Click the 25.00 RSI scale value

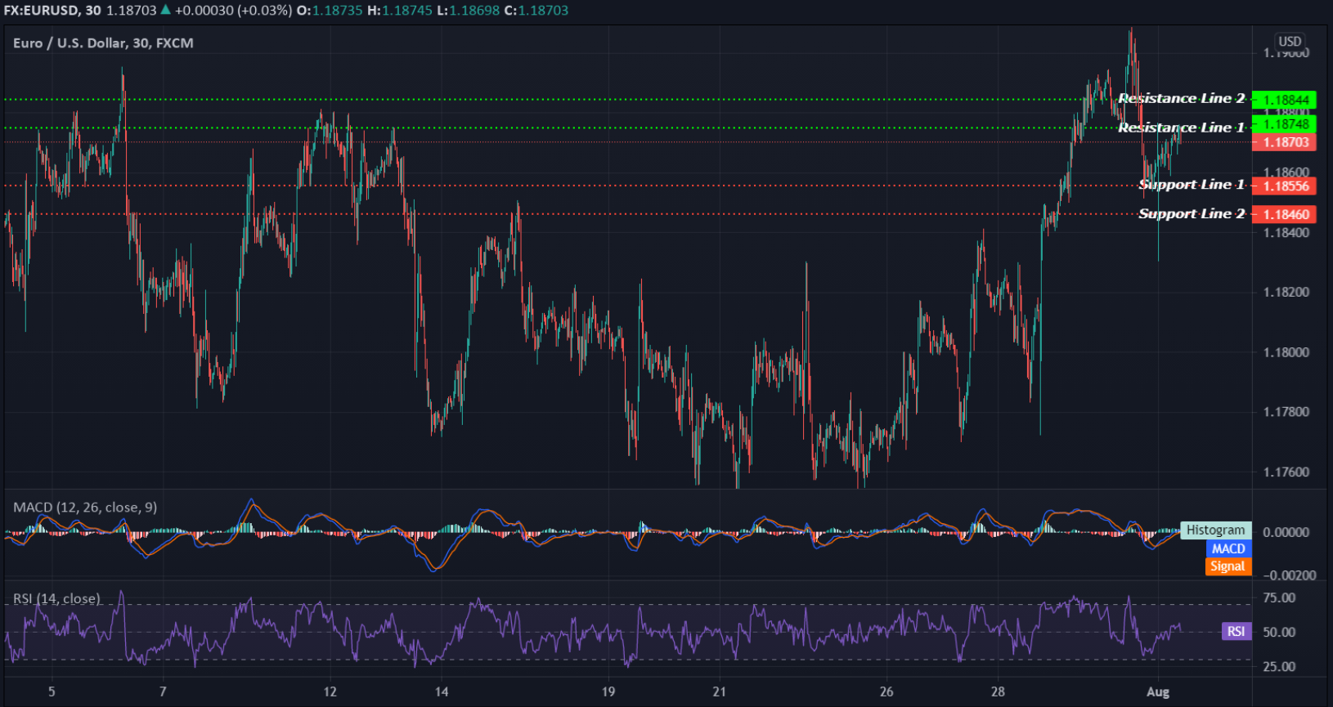point(1280,666)
